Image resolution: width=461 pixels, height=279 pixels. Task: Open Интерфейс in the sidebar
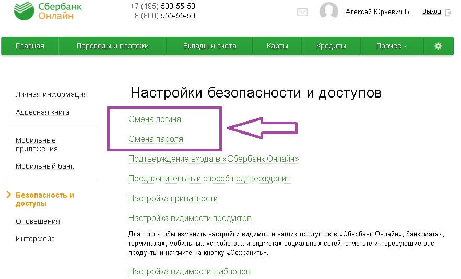(x=35, y=239)
